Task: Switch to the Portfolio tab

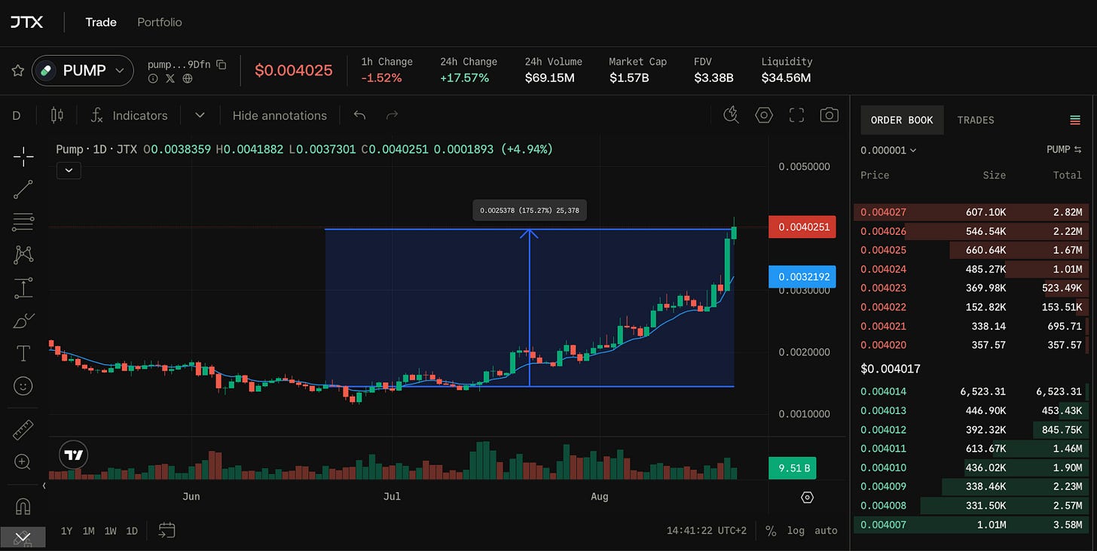Action: point(160,22)
